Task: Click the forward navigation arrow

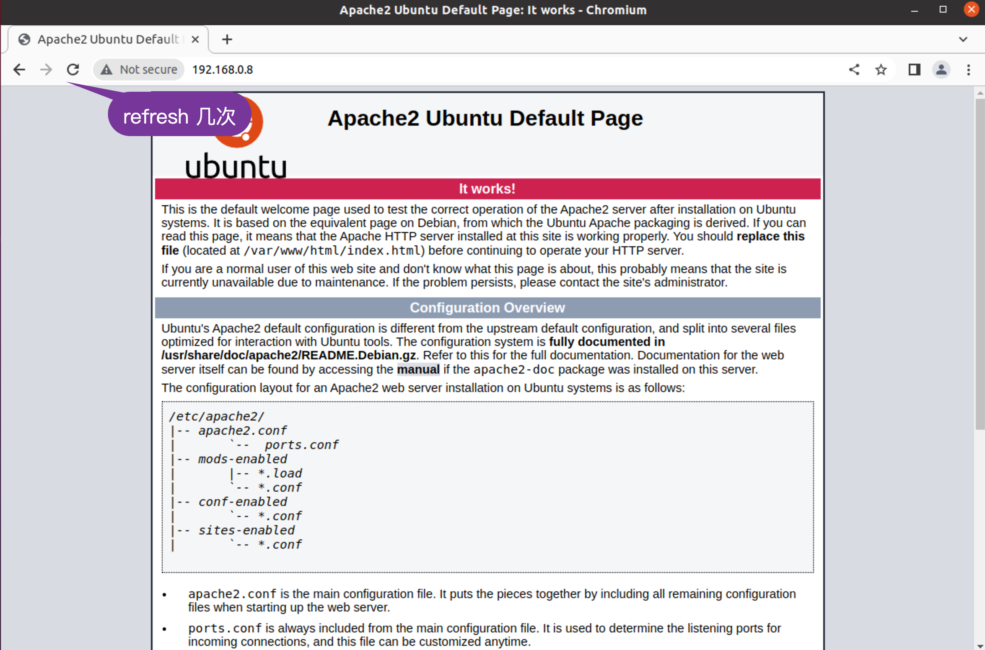Action: pyautogui.click(x=46, y=70)
